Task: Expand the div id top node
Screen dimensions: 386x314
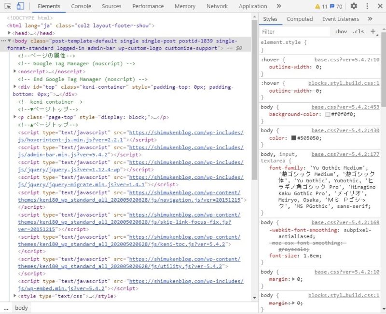Action: pos(15,87)
